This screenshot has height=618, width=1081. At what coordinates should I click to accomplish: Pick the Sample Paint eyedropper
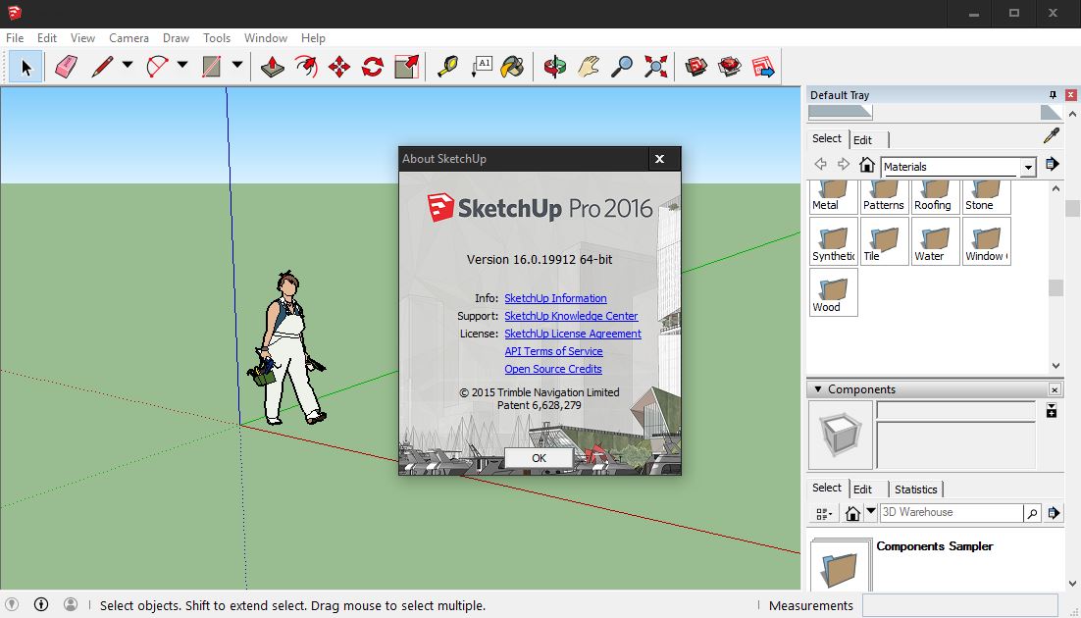(1052, 136)
